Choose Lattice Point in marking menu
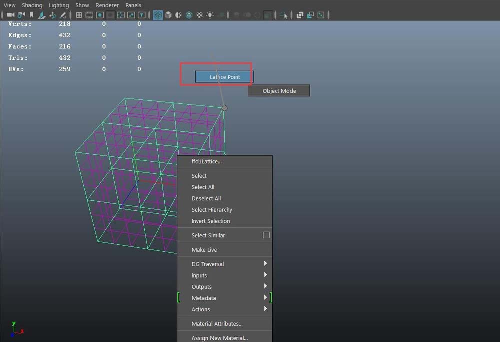The image size is (500, 342). click(224, 77)
